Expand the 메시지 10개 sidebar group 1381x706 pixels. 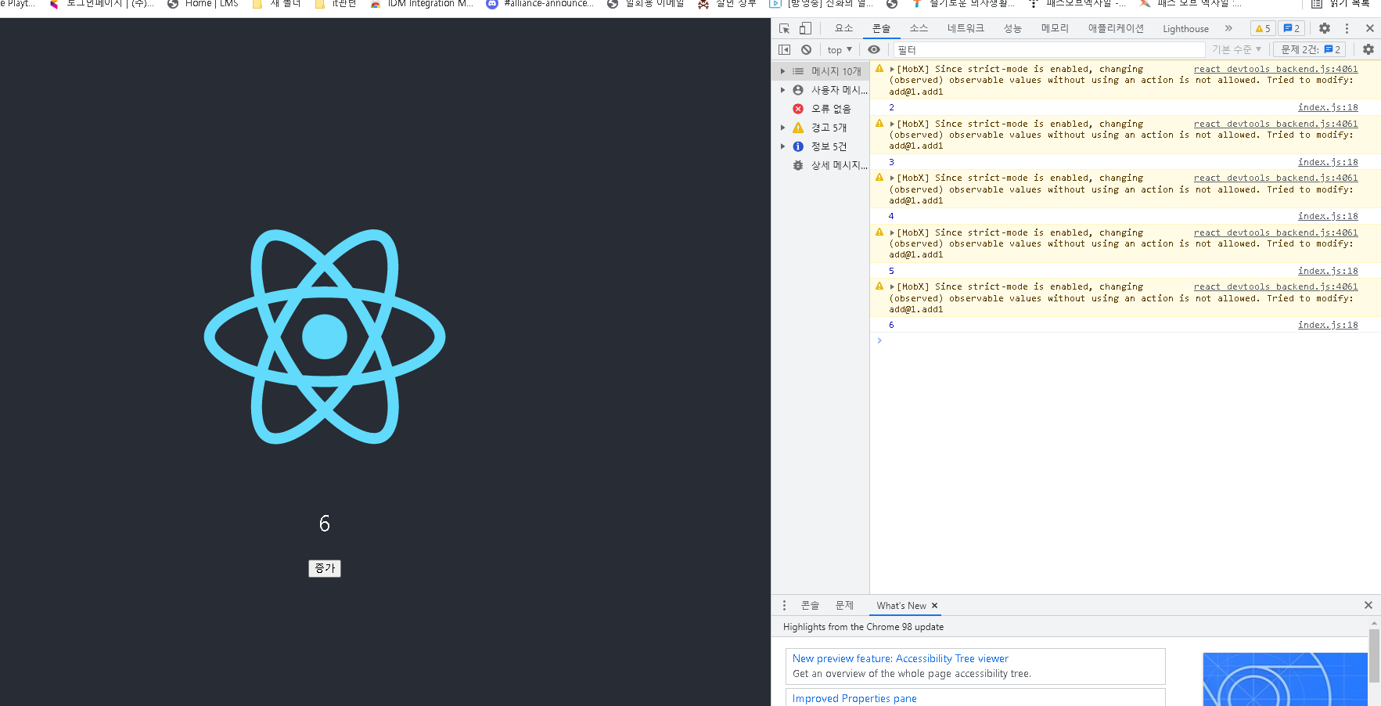tap(782, 71)
